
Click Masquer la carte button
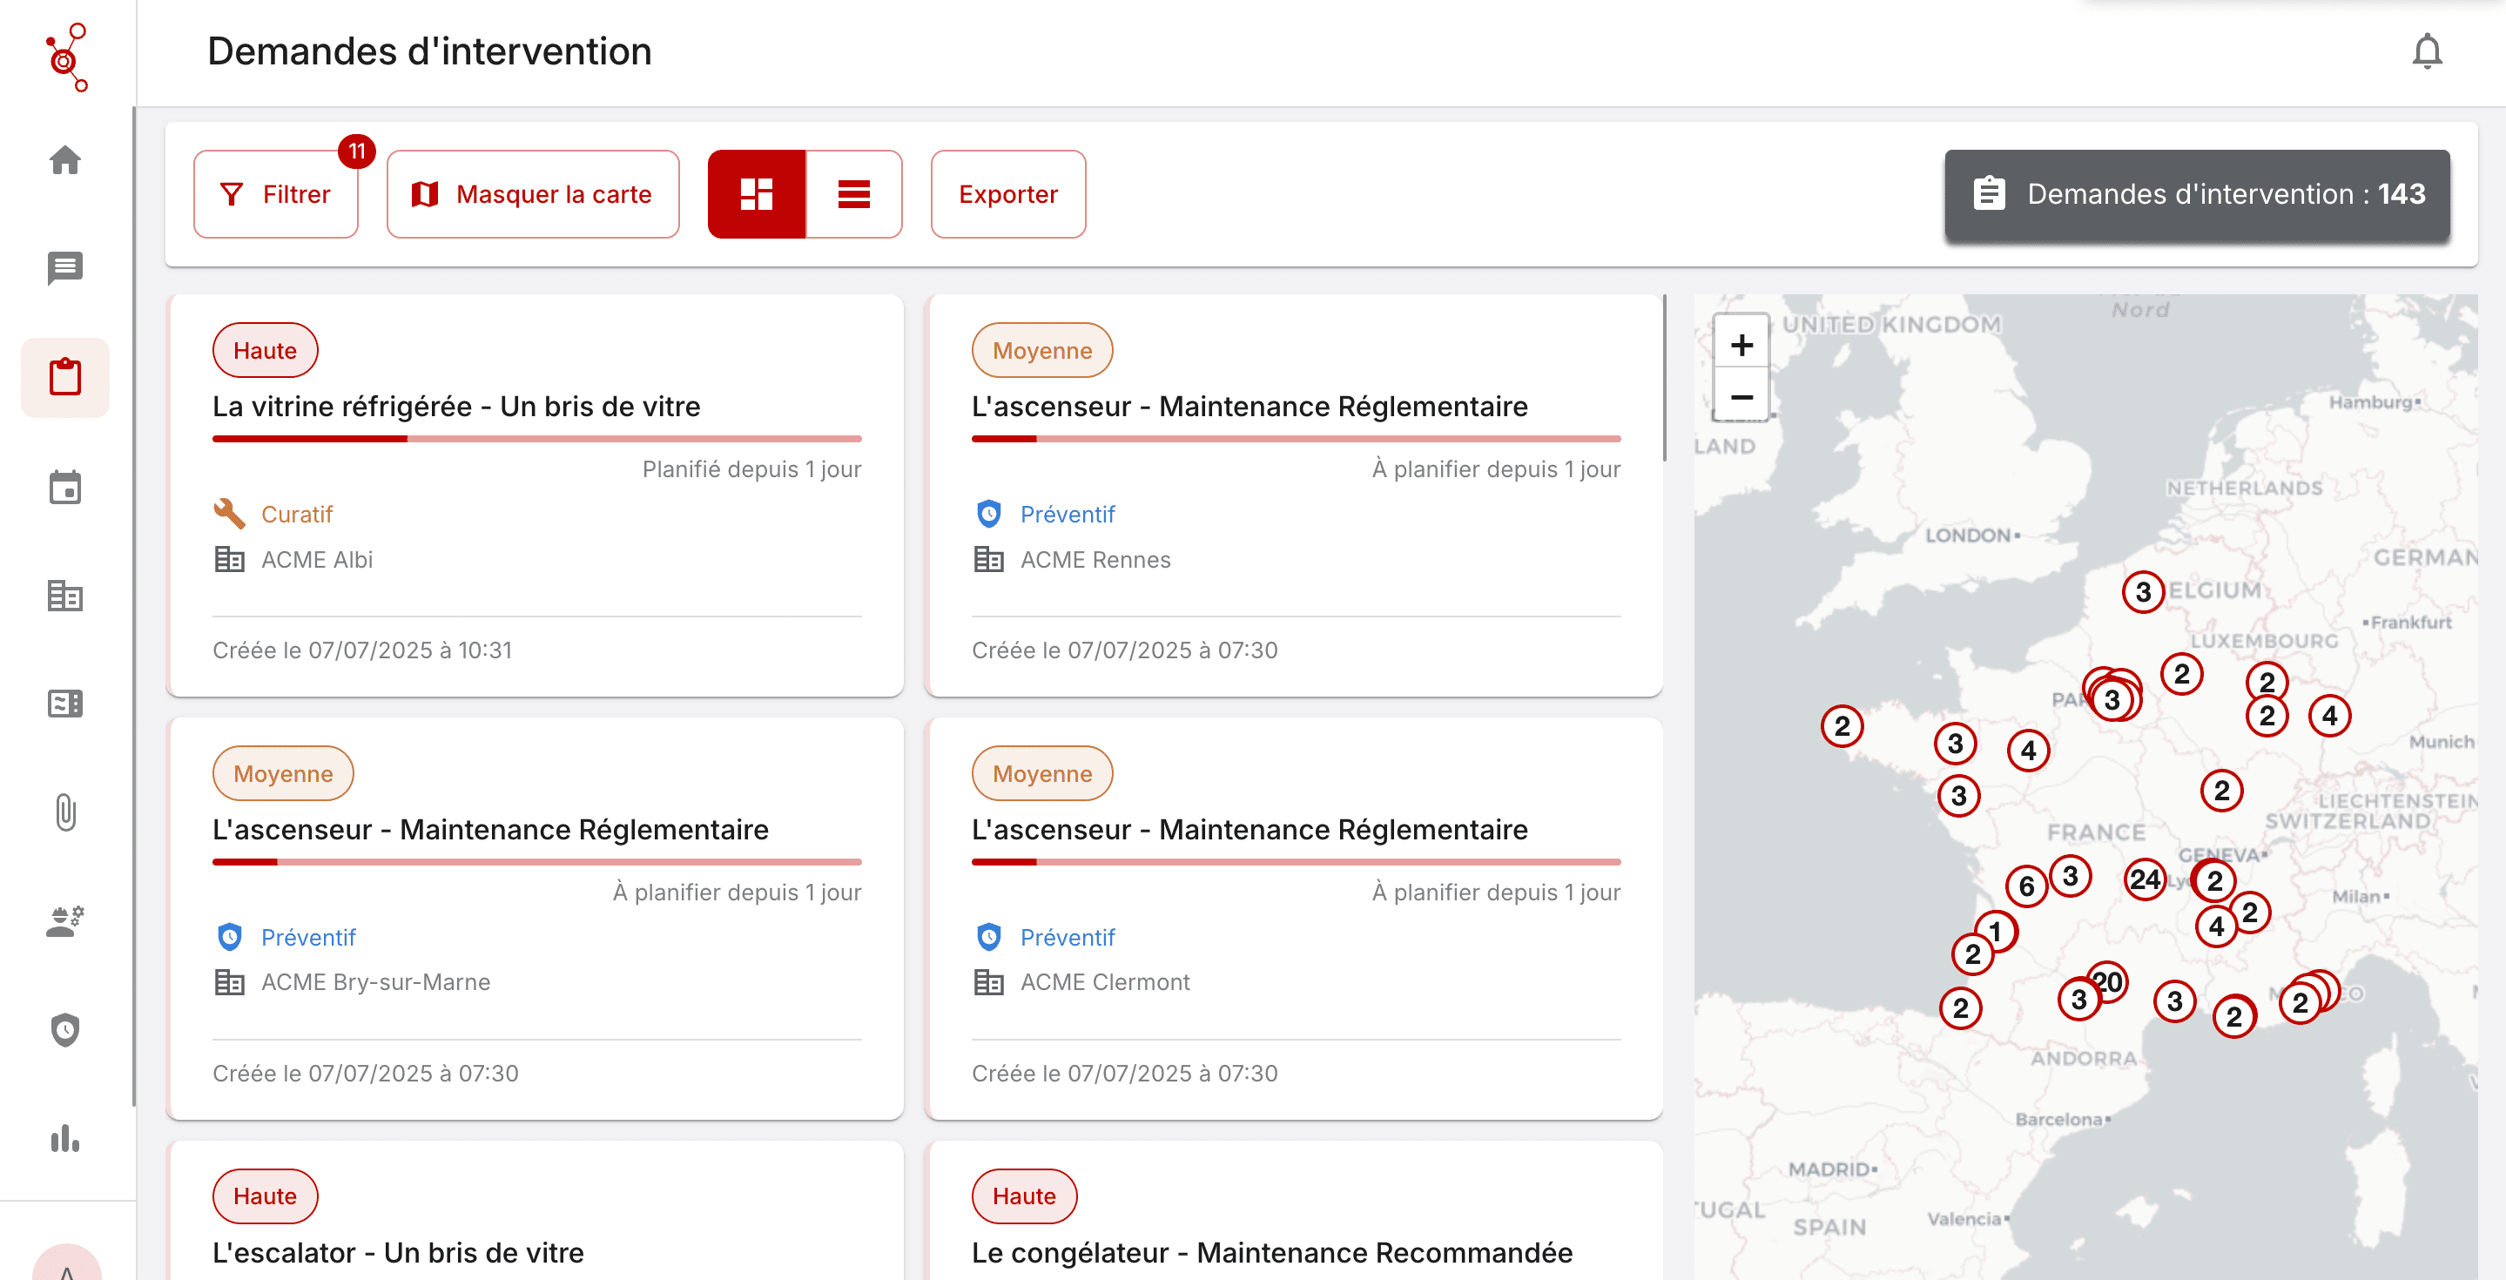pos(533,193)
